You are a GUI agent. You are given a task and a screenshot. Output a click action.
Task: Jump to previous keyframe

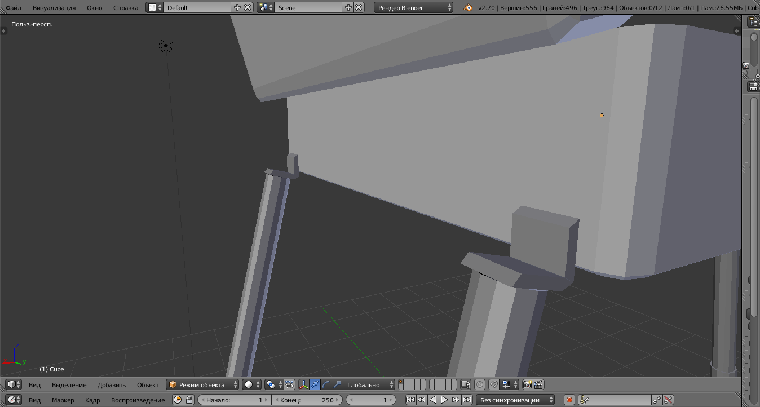pos(421,400)
